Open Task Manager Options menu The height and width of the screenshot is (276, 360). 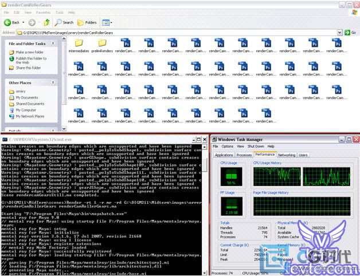click(228, 146)
